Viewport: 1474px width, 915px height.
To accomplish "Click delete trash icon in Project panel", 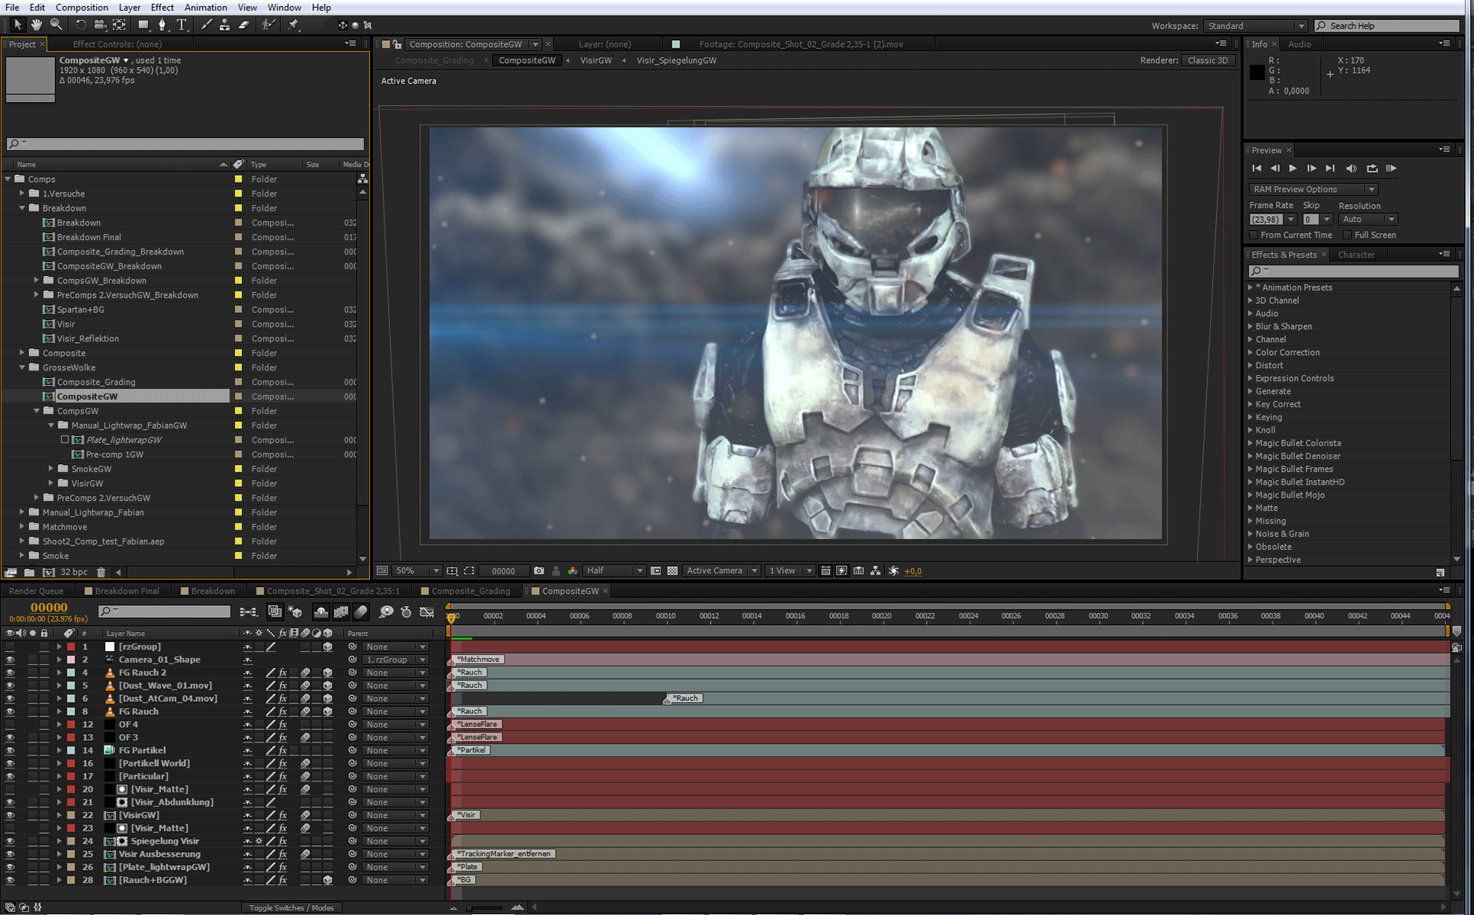I will [101, 572].
